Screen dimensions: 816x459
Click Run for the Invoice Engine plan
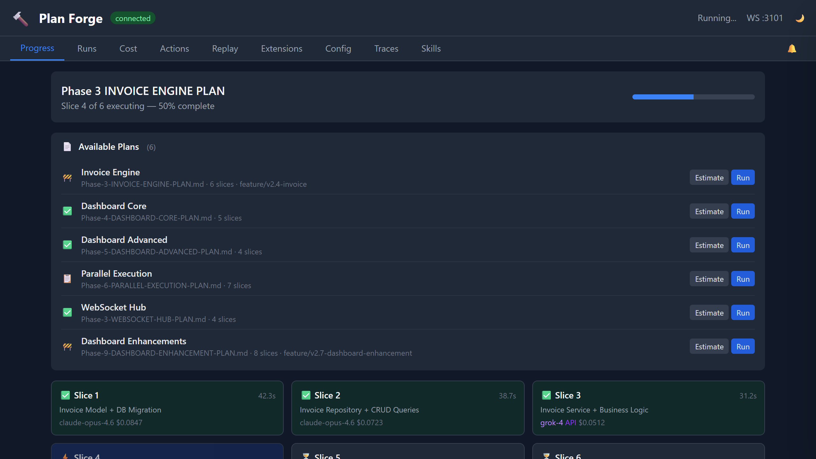pos(743,177)
